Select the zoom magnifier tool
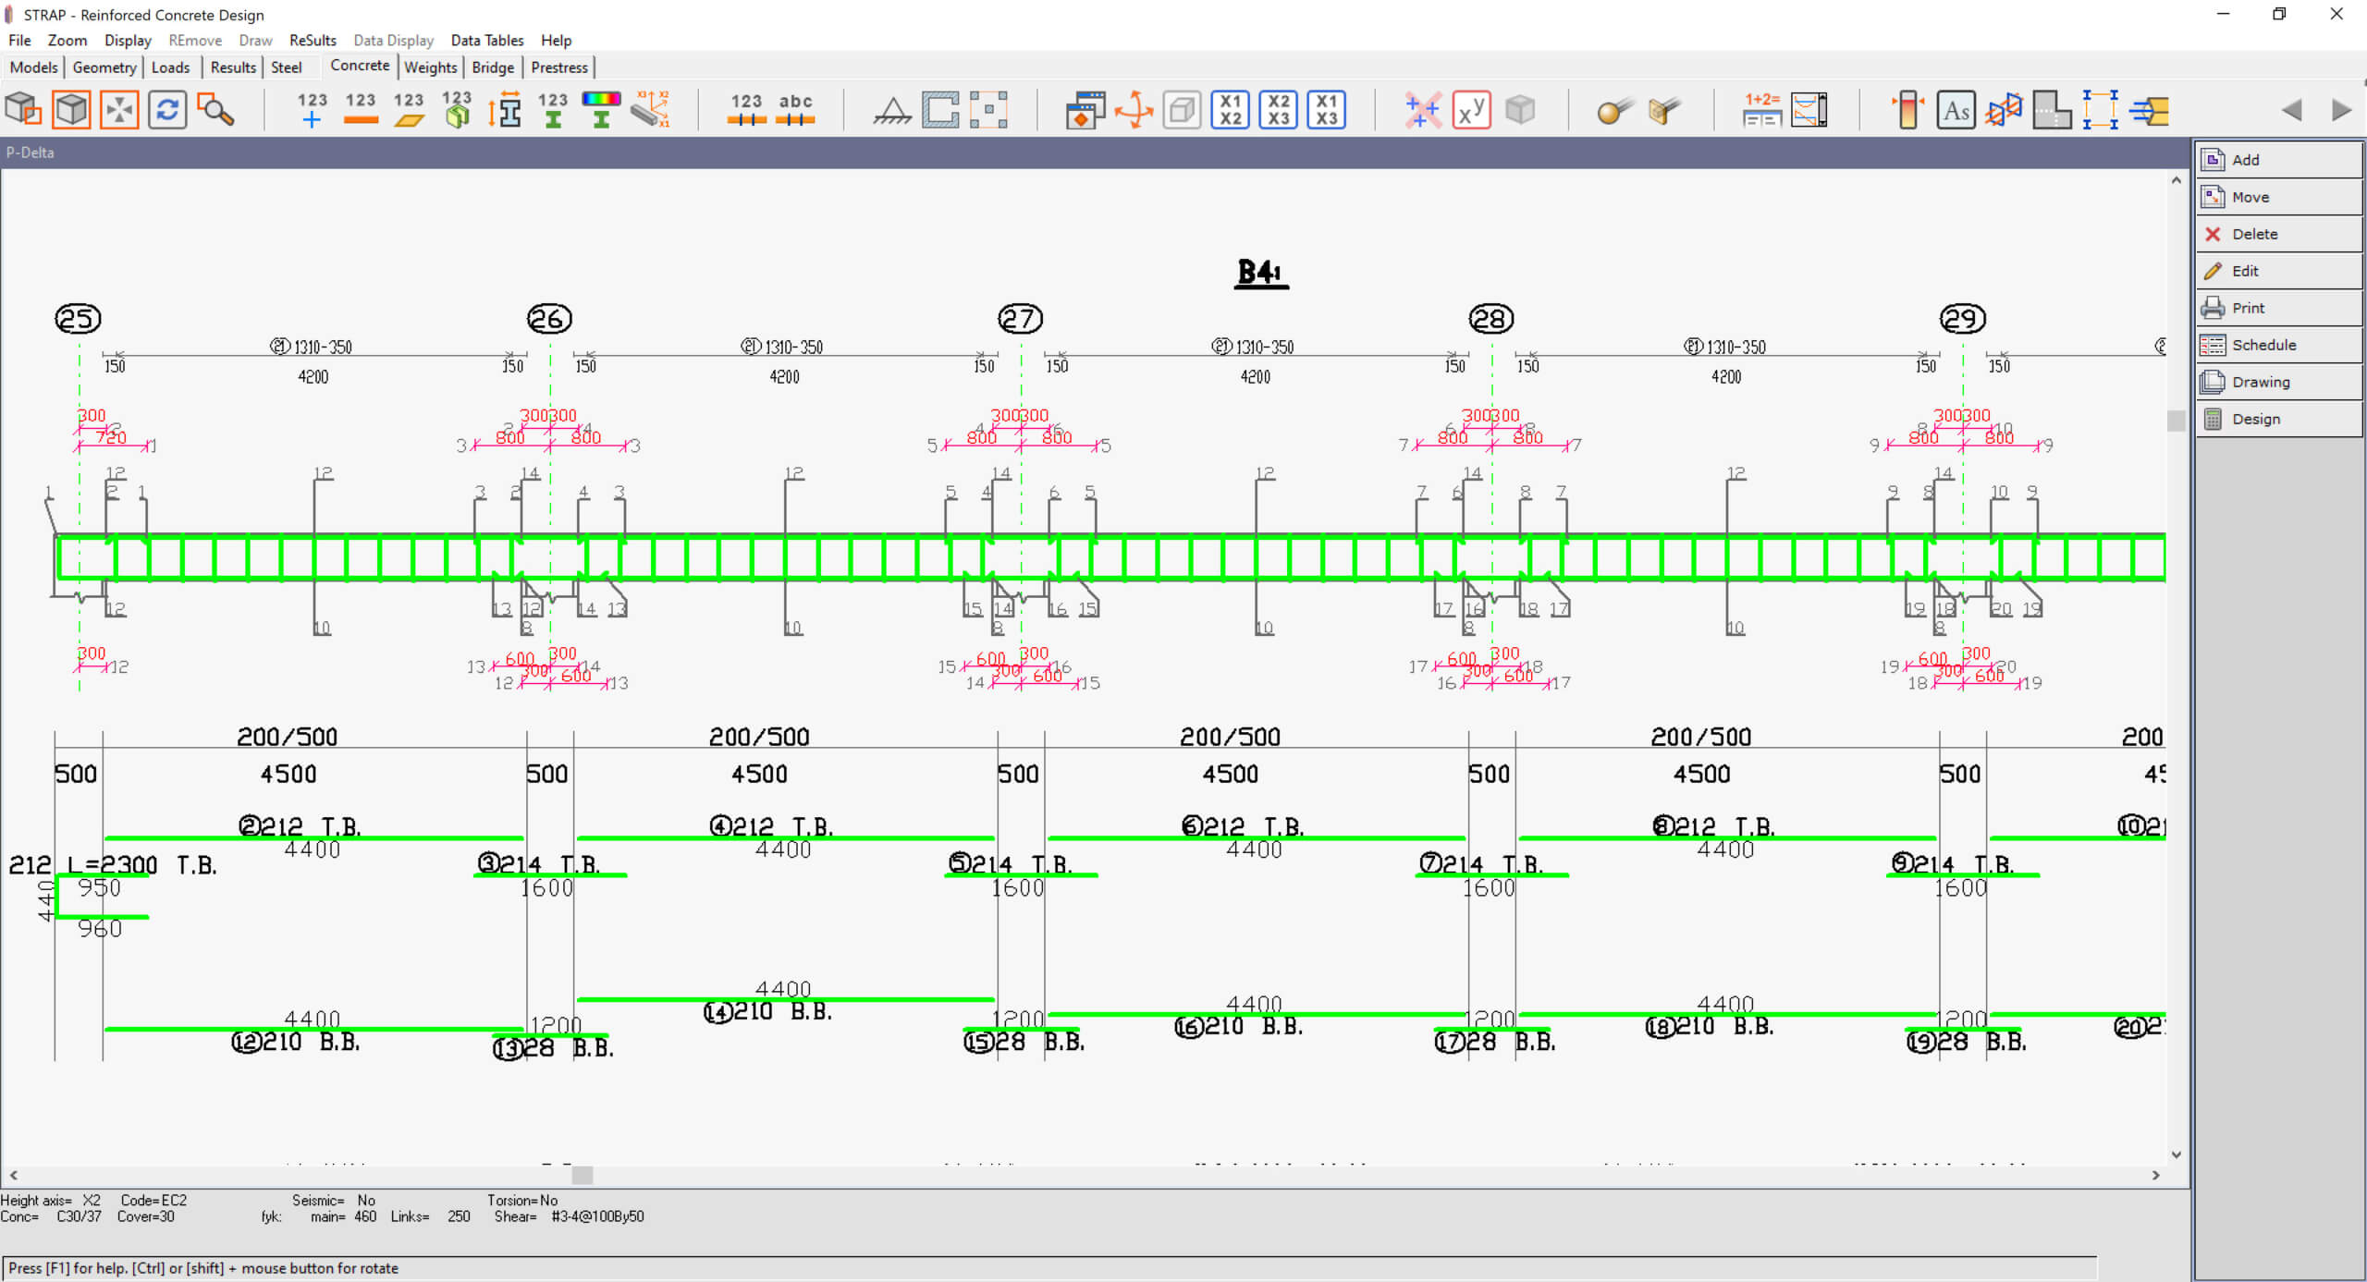The width and height of the screenshot is (2367, 1282). click(x=215, y=110)
